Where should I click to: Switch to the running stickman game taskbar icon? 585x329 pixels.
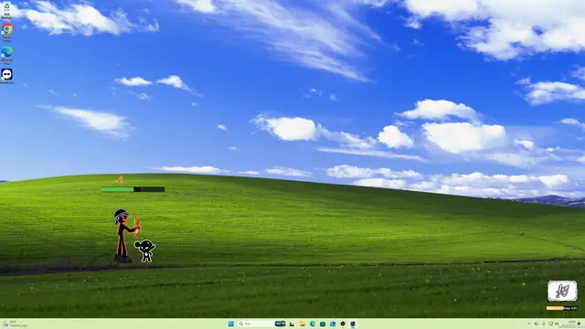[x=352, y=324]
